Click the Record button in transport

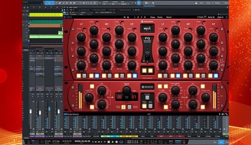click(116, 142)
